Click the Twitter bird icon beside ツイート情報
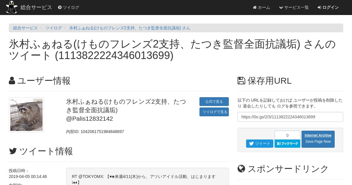 (x=13, y=151)
